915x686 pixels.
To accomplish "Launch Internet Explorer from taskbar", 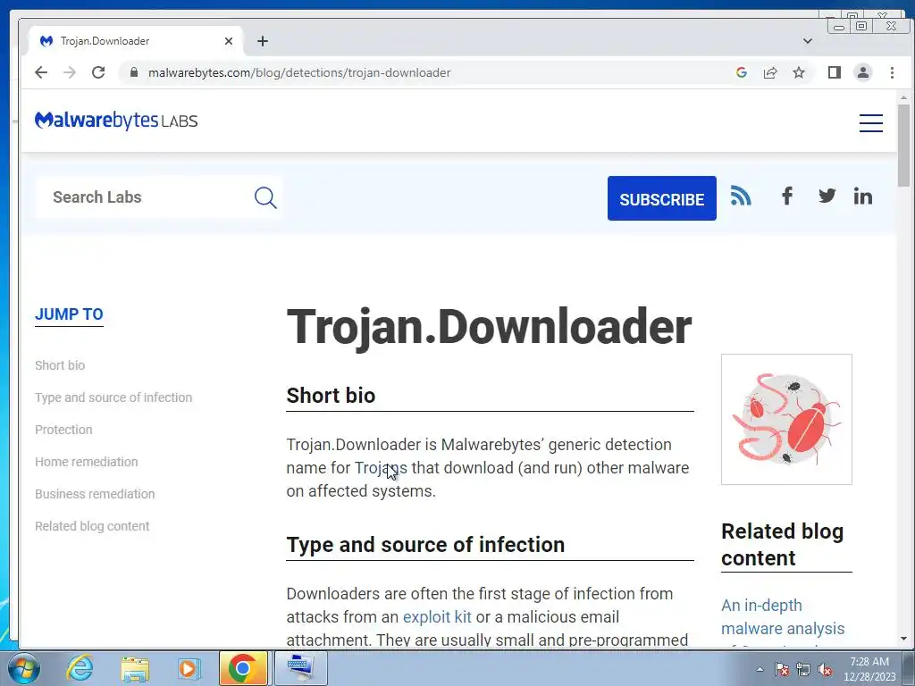I will coord(80,668).
